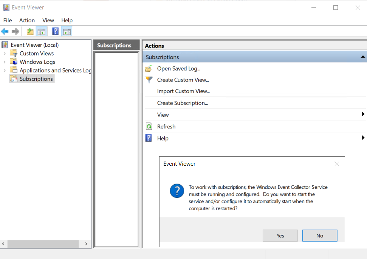Collapse the Subscriptions actions section
Screen dimensions: 367x259
click(x=362, y=57)
